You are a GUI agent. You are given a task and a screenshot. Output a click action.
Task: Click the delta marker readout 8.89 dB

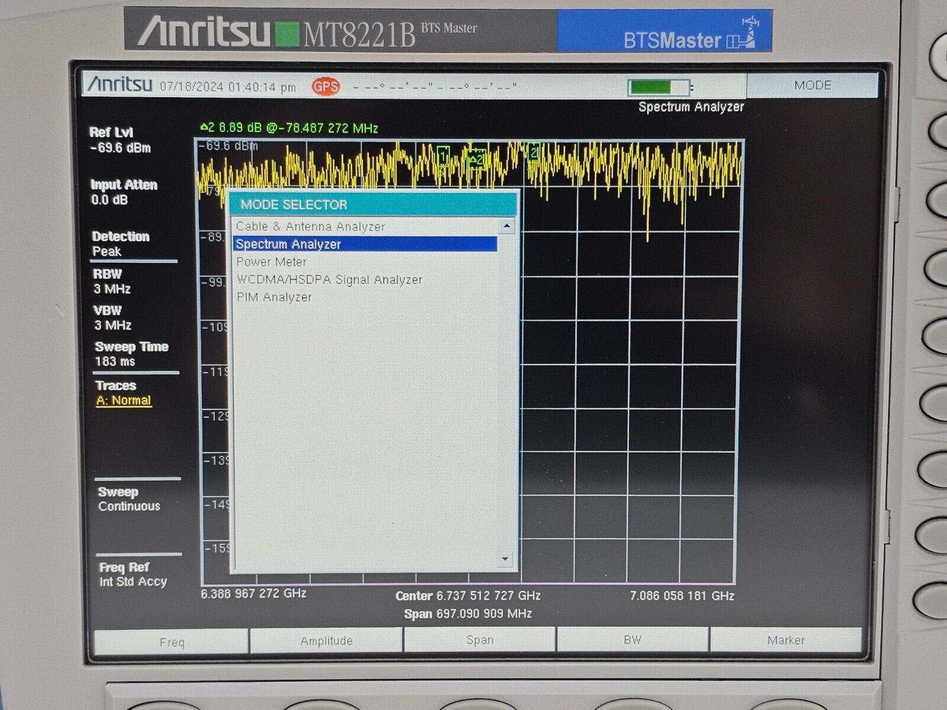click(289, 128)
